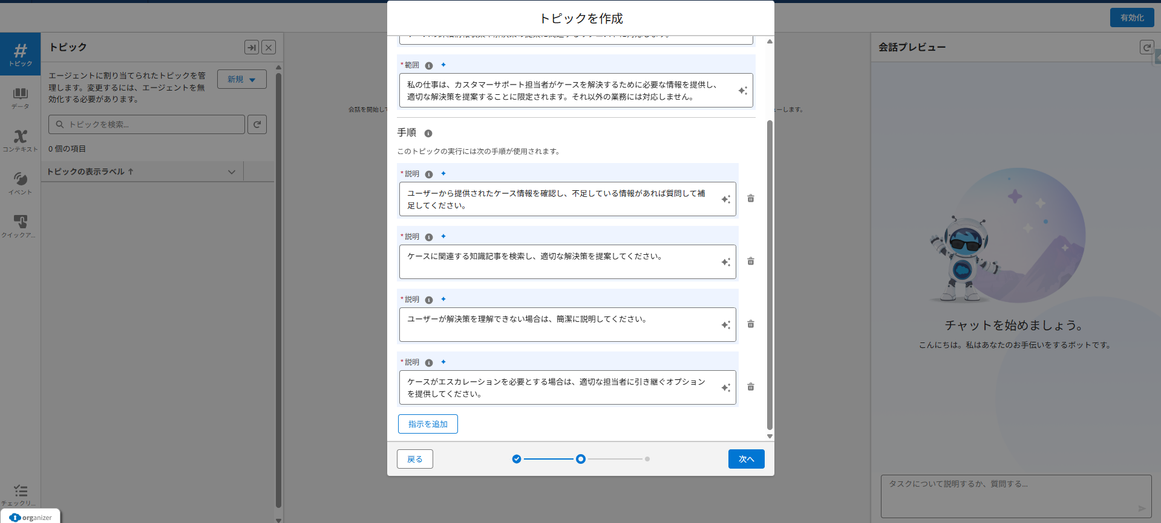The image size is (1161, 523).
Task: Click the info icon next to 手順
Action: pos(428,133)
